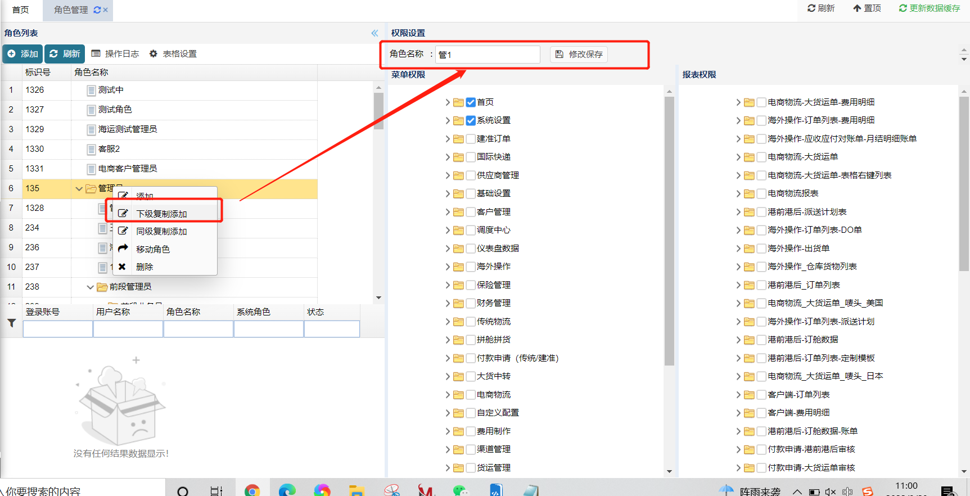Expand the 港前港后_订单列表 report node
The height and width of the screenshot is (496, 970).
[x=738, y=285]
